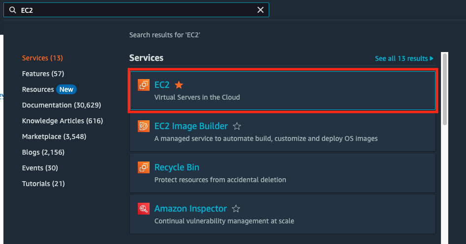Favorite EC2 Image Builder with star
This screenshot has width=466, height=244.
(x=237, y=126)
